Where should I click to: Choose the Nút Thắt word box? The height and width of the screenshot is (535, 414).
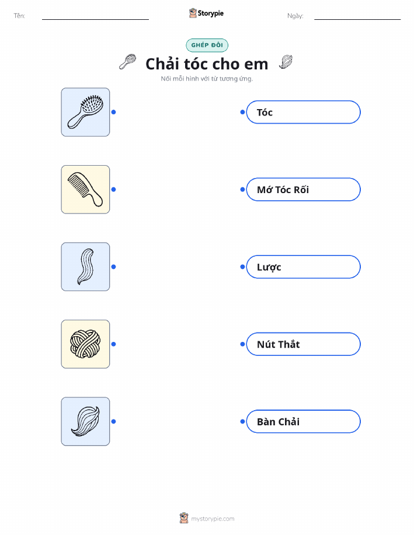(303, 344)
